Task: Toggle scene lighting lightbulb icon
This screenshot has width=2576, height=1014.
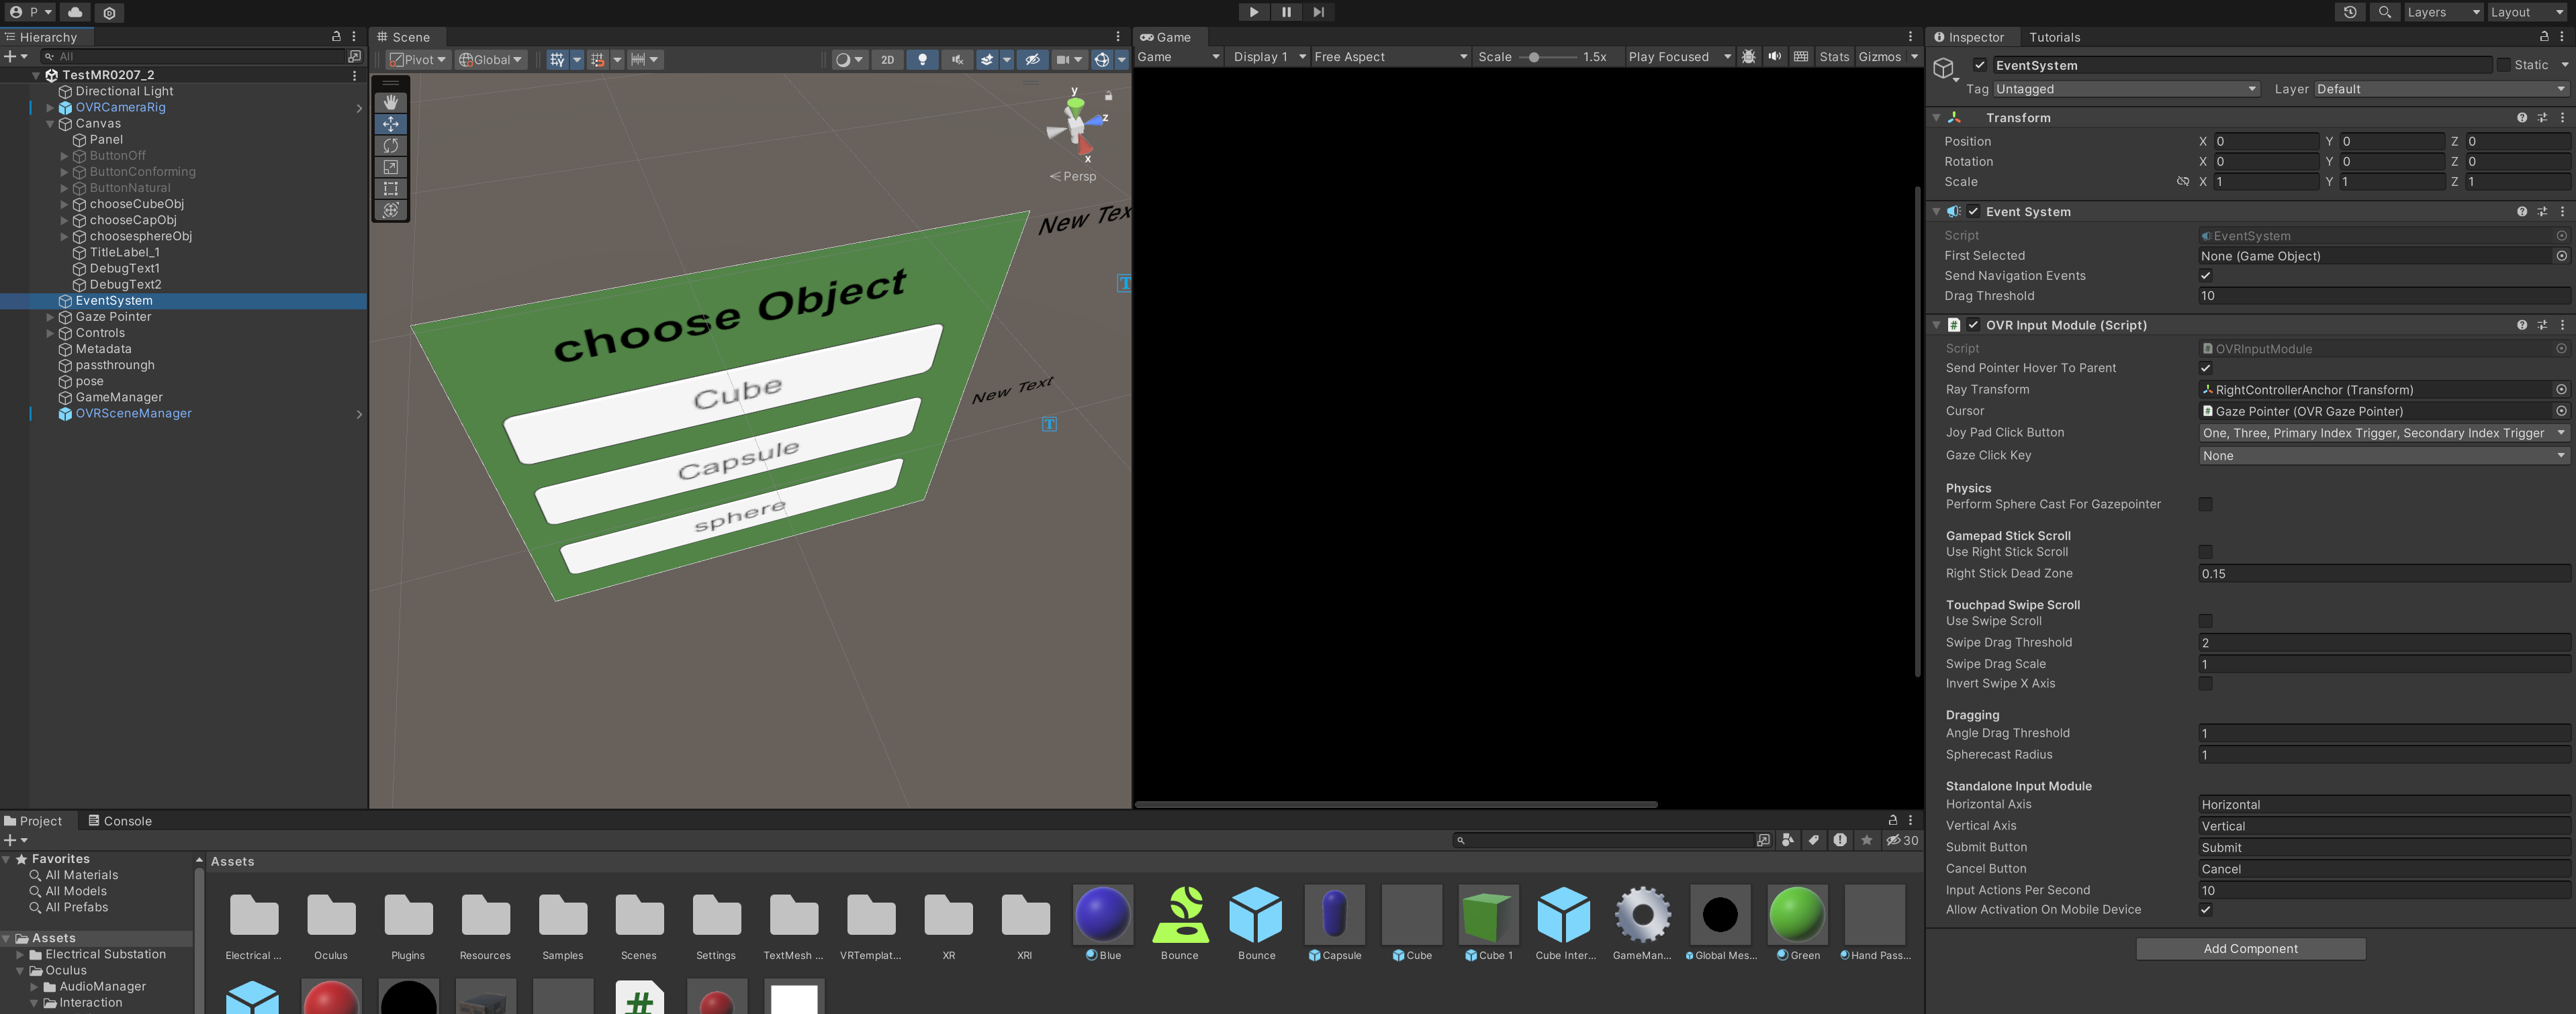Action: [x=922, y=60]
